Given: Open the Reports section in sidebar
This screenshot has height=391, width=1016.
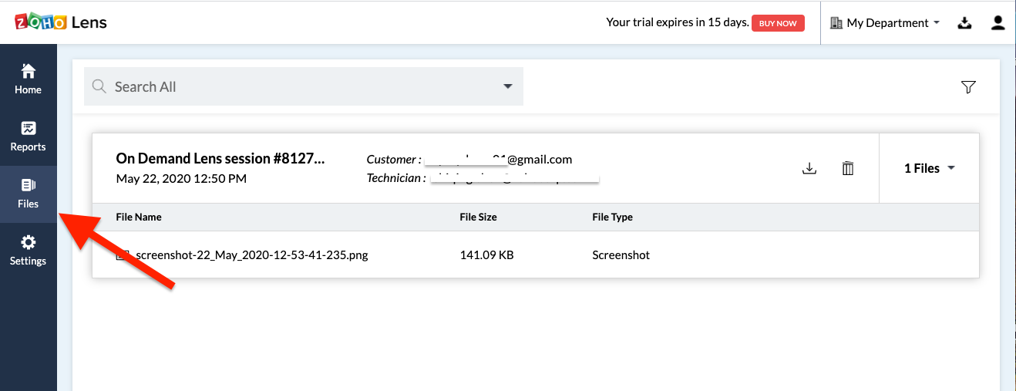Looking at the screenshot, I should pyautogui.click(x=28, y=137).
